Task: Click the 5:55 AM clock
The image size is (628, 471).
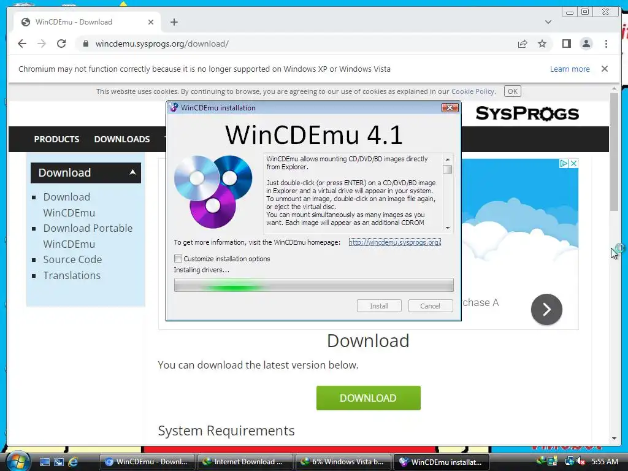Action: [x=605, y=461]
